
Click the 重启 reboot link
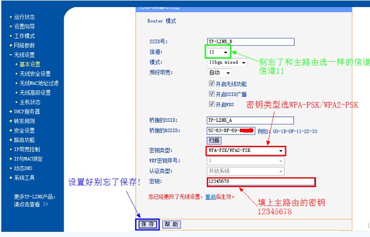(210, 197)
